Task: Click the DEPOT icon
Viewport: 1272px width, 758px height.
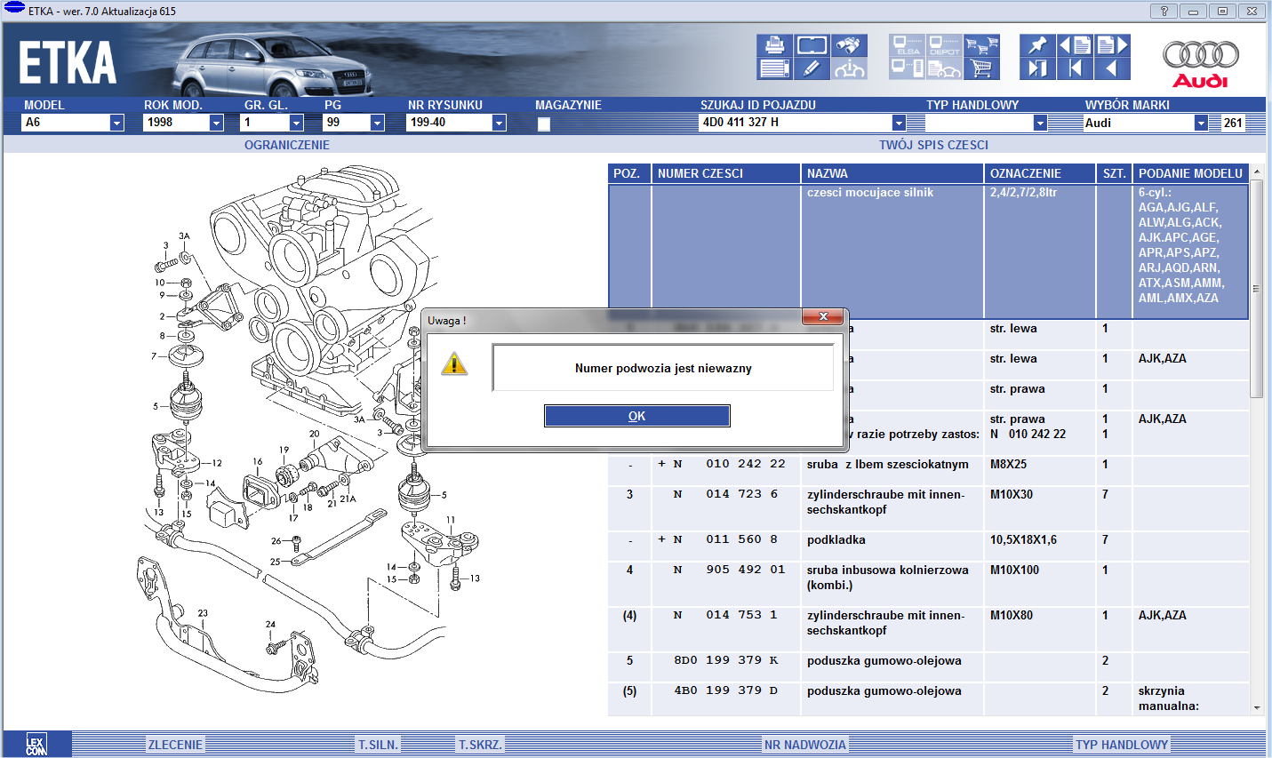Action: [x=944, y=45]
